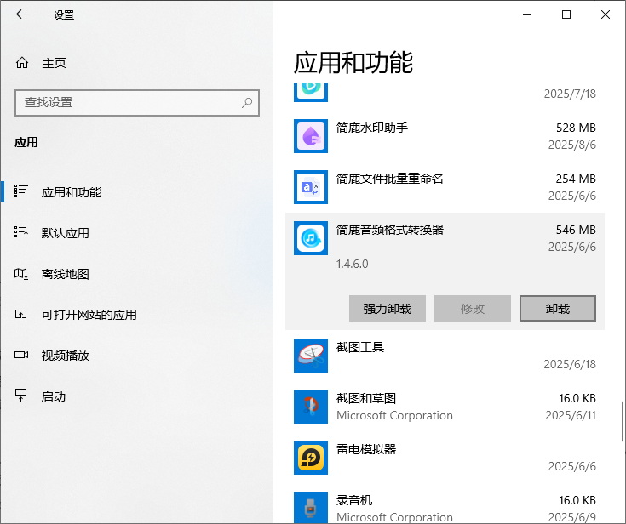Click the 查找设置 search box
This screenshot has width=626, height=524.
point(137,103)
